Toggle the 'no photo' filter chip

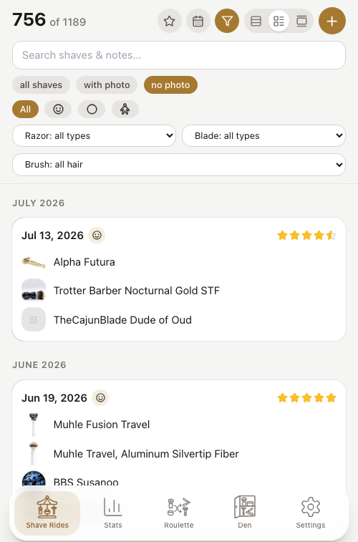170,85
